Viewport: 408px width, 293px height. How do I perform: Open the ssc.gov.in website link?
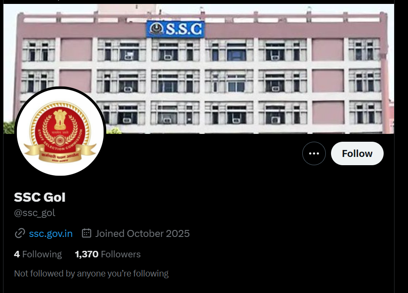pyautogui.click(x=51, y=233)
